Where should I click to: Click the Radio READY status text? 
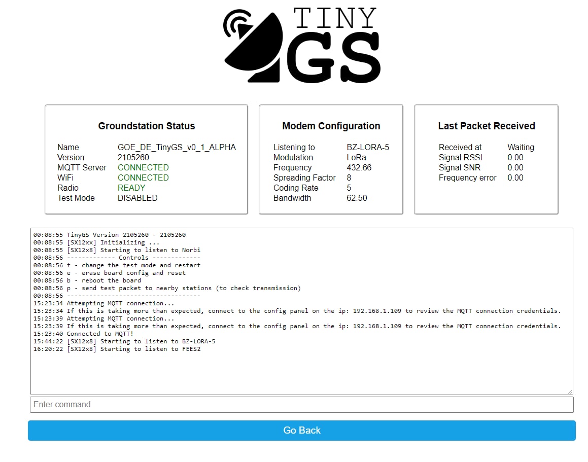coord(131,188)
